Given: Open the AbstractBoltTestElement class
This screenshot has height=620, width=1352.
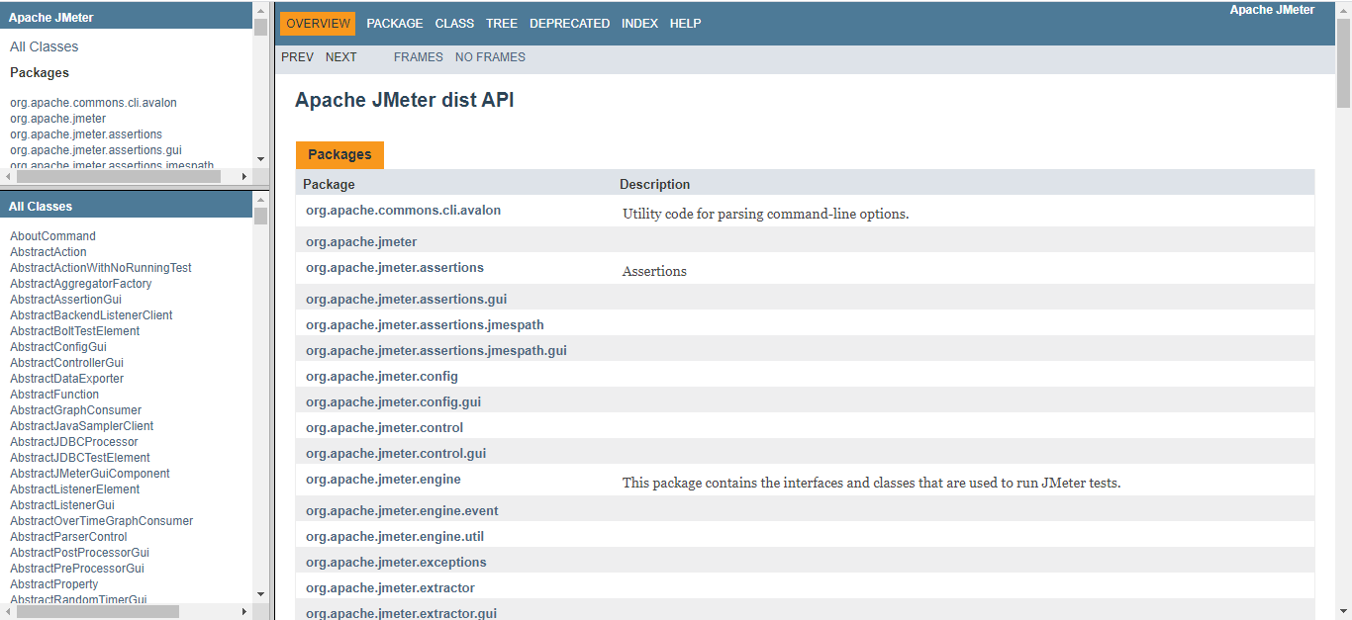Looking at the screenshot, I should pos(74,331).
